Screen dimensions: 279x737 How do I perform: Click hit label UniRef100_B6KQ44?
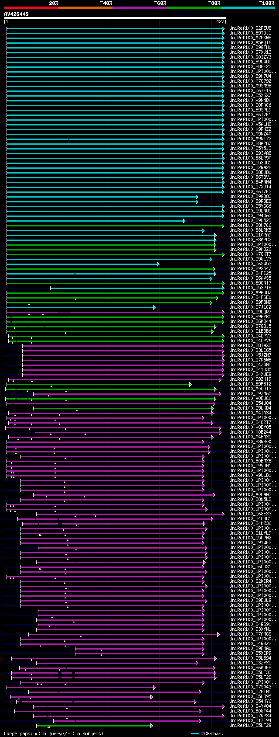[250, 321]
